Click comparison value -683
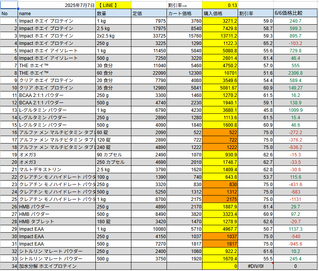Viewport: 319px width, 271px height. (295, 192)
